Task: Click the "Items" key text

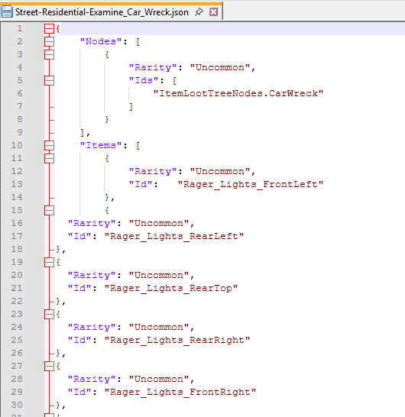Action: point(101,145)
